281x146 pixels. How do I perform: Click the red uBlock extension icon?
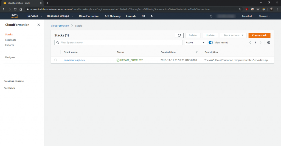point(247,9)
